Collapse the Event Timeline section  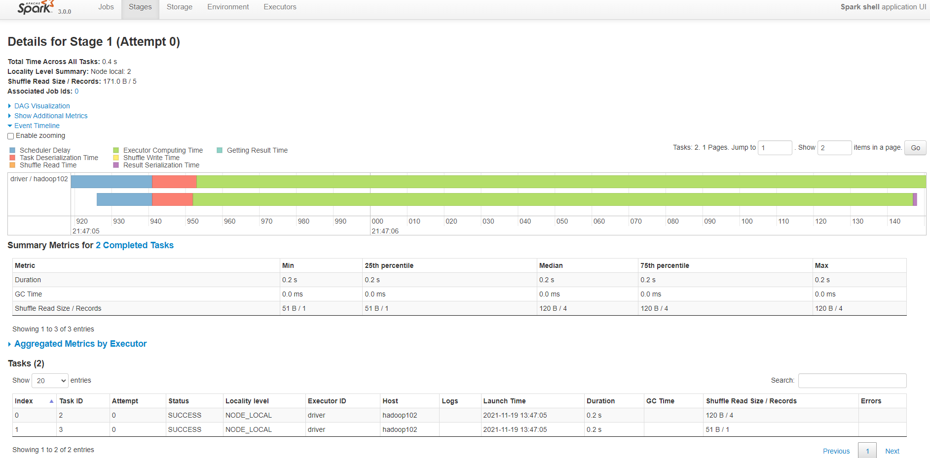(37, 126)
